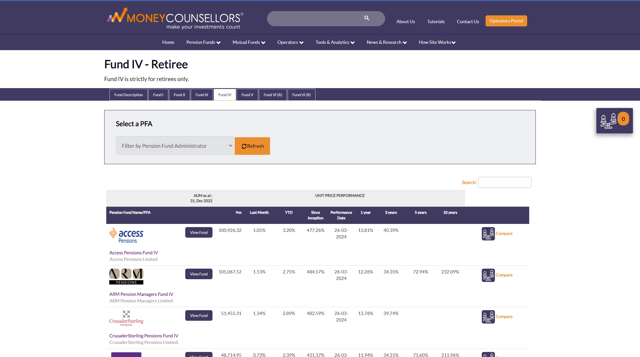Open About Us page

[406, 22]
